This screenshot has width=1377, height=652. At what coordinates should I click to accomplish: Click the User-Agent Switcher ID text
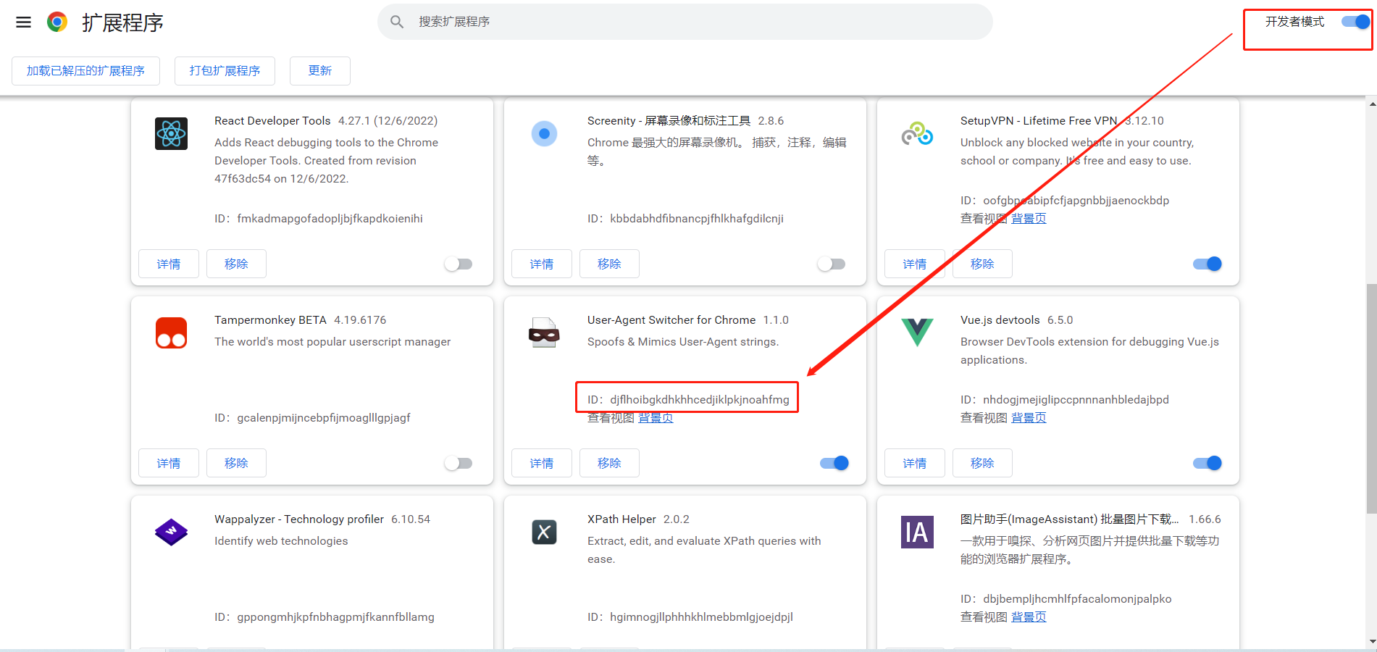pyautogui.click(x=688, y=400)
